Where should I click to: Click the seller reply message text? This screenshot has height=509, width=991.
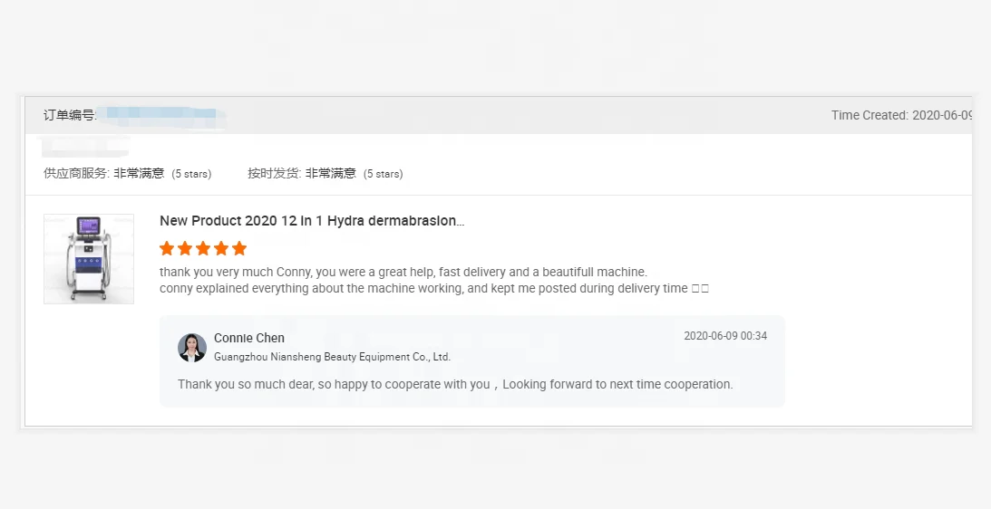[x=455, y=384]
